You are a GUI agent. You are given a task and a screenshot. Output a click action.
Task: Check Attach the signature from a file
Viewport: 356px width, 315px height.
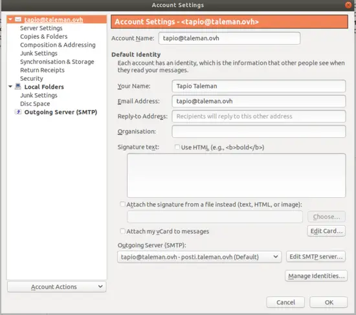click(122, 204)
